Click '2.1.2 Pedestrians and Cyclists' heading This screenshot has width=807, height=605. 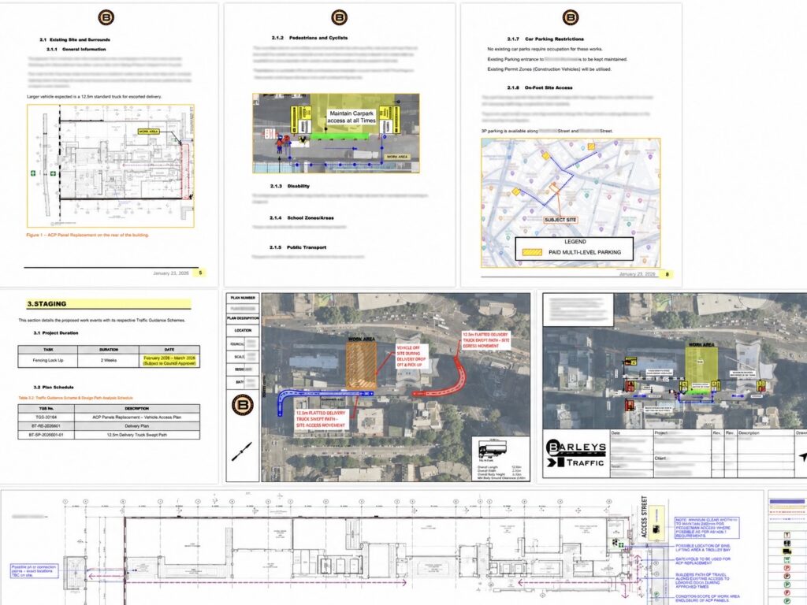point(310,38)
